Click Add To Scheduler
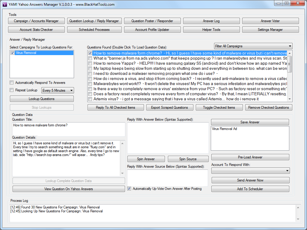Viewport: 307px width, 230px height. coord(250,189)
